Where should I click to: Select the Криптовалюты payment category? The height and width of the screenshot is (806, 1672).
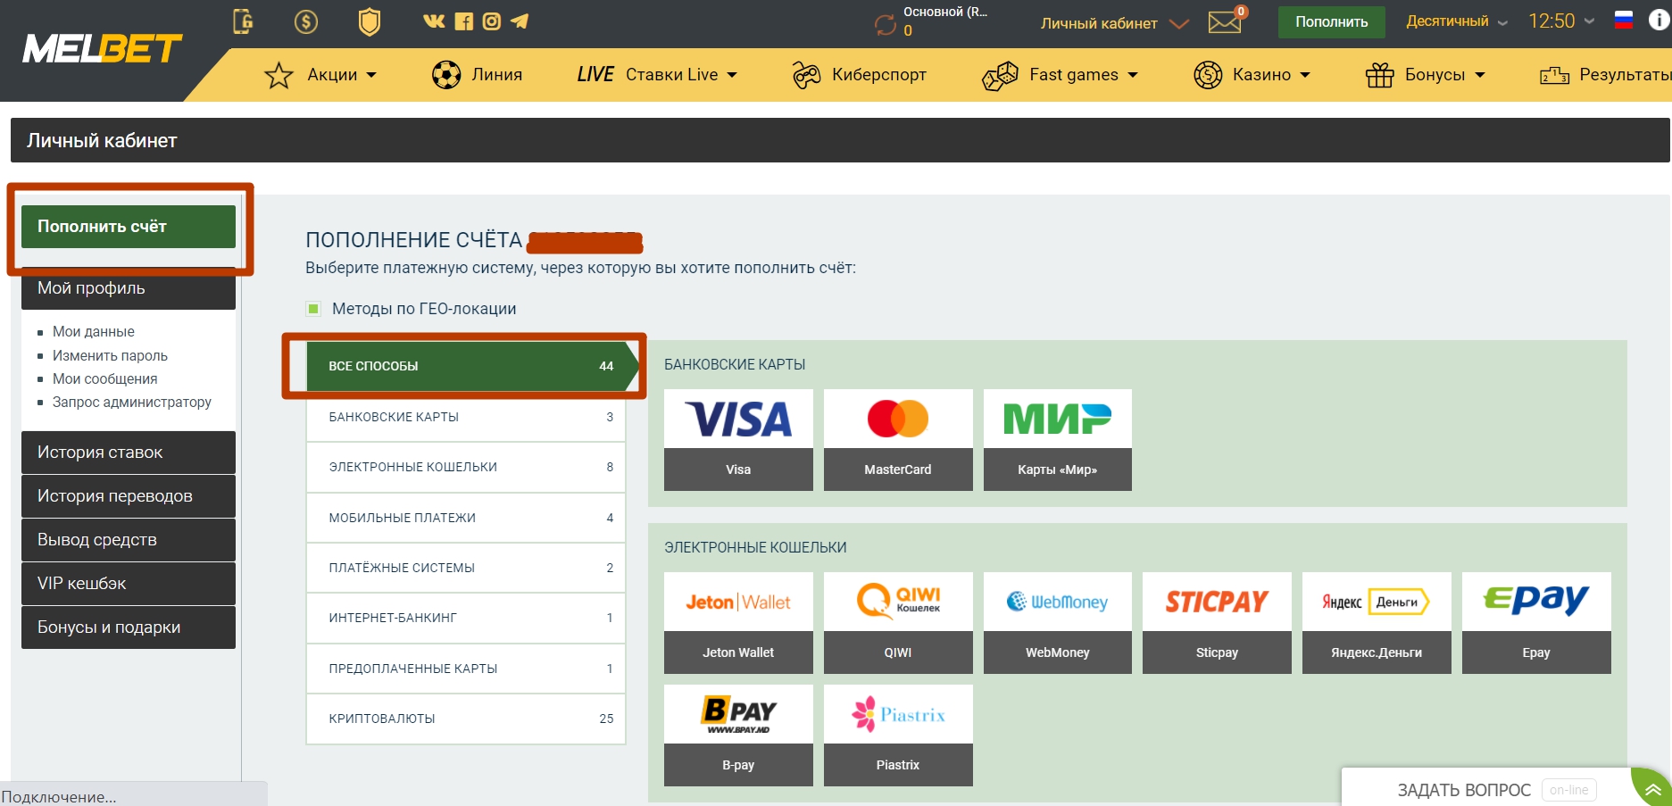[x=466, y=719]
